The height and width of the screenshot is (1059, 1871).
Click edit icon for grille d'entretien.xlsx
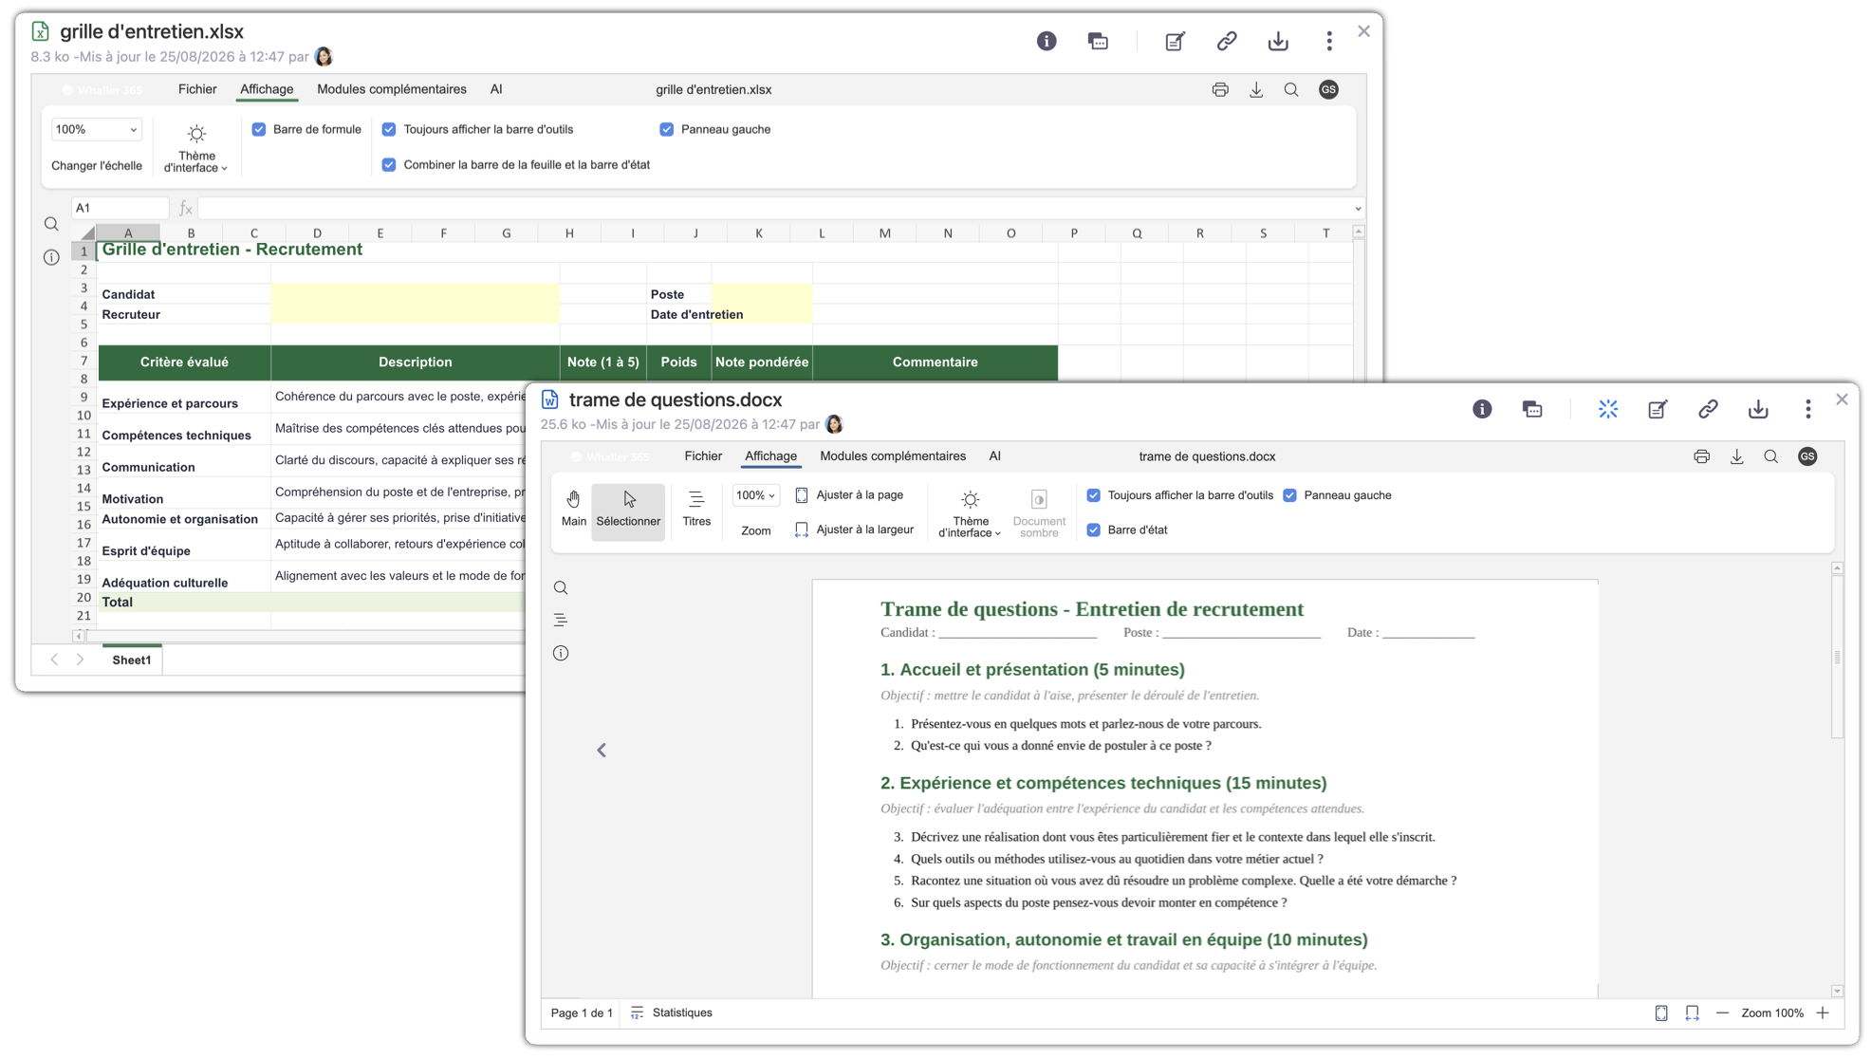click(1175, 41)
